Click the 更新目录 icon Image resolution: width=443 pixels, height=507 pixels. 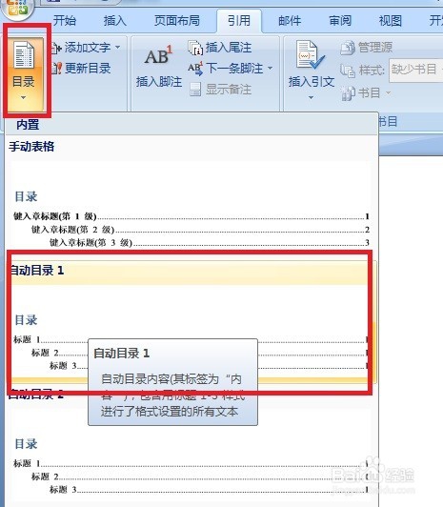click(56, 69)
